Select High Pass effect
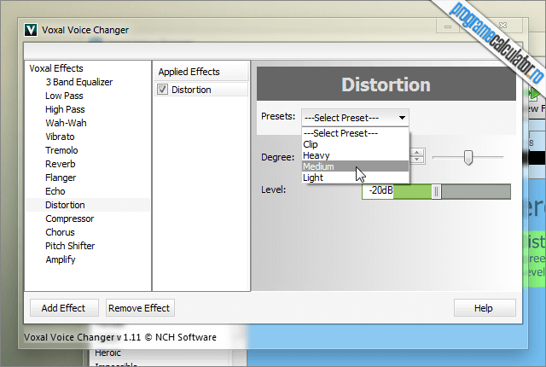The height and width of the screenshot is (367, 546). click(65, 109)
